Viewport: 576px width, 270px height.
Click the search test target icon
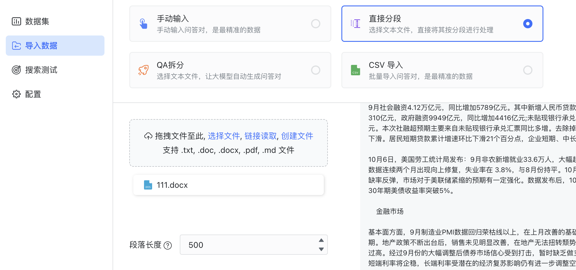(x=16, y=70)
